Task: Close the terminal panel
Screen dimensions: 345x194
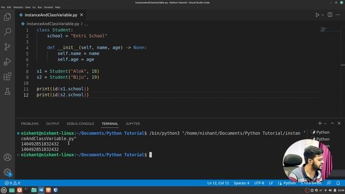Action: (339, 123)
